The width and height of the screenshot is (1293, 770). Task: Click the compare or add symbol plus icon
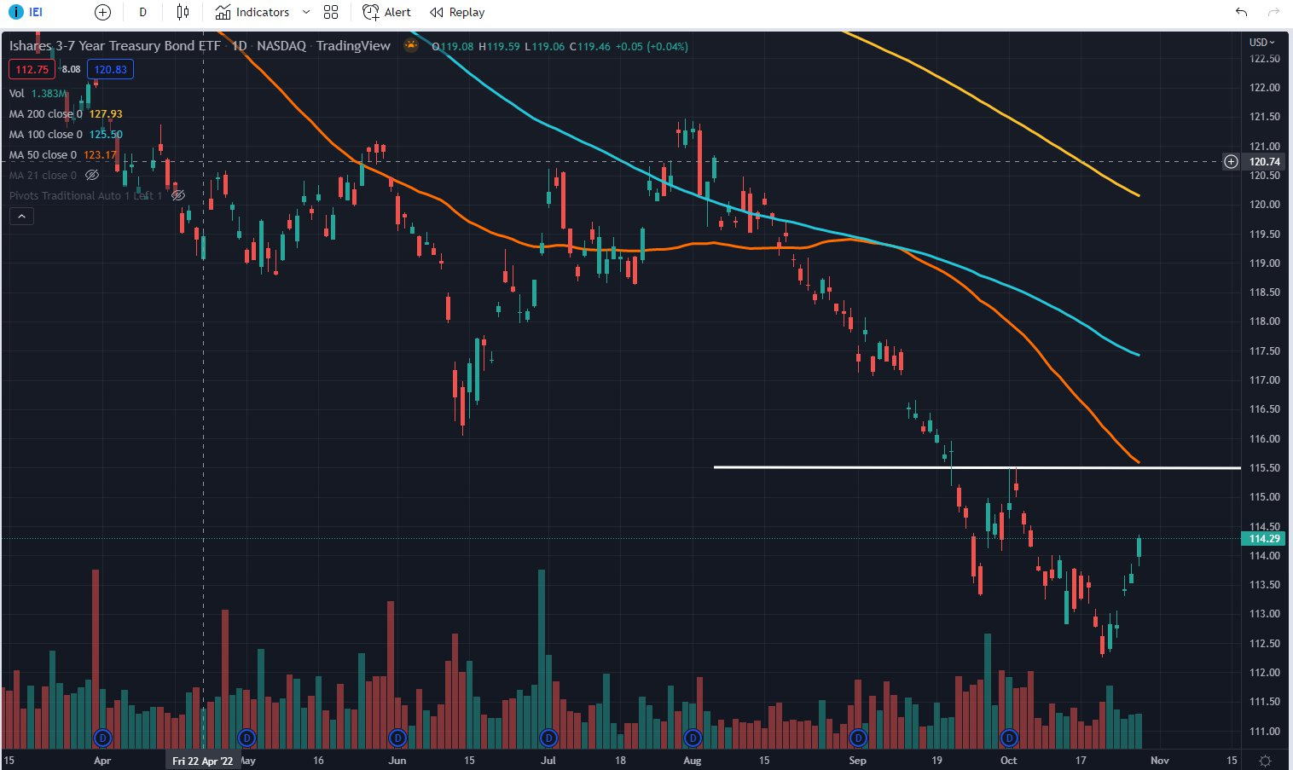click(x=102, y=12)
